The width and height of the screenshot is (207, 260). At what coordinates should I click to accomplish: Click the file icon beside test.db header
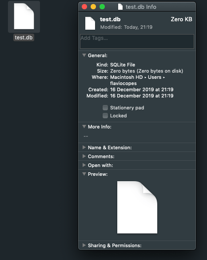90,23
